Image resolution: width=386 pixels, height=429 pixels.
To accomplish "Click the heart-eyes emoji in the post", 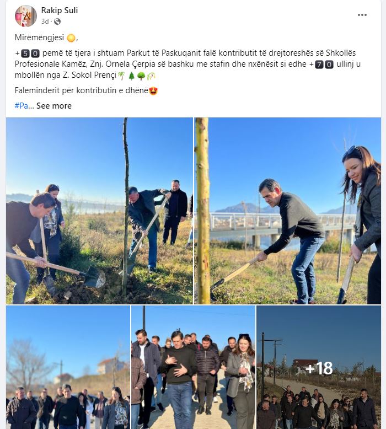I will tap(153, 90).
